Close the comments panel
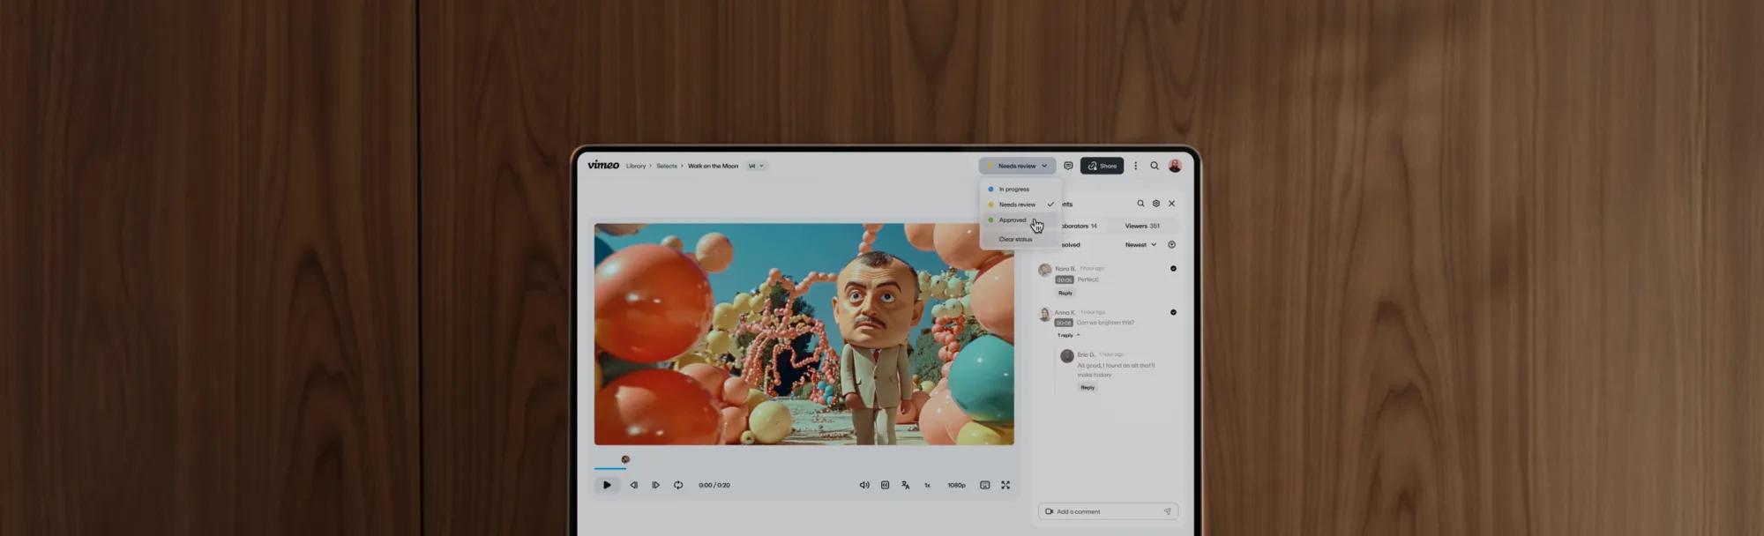The height and width of the screenshot is (536, 1764). click(1172, 204)
